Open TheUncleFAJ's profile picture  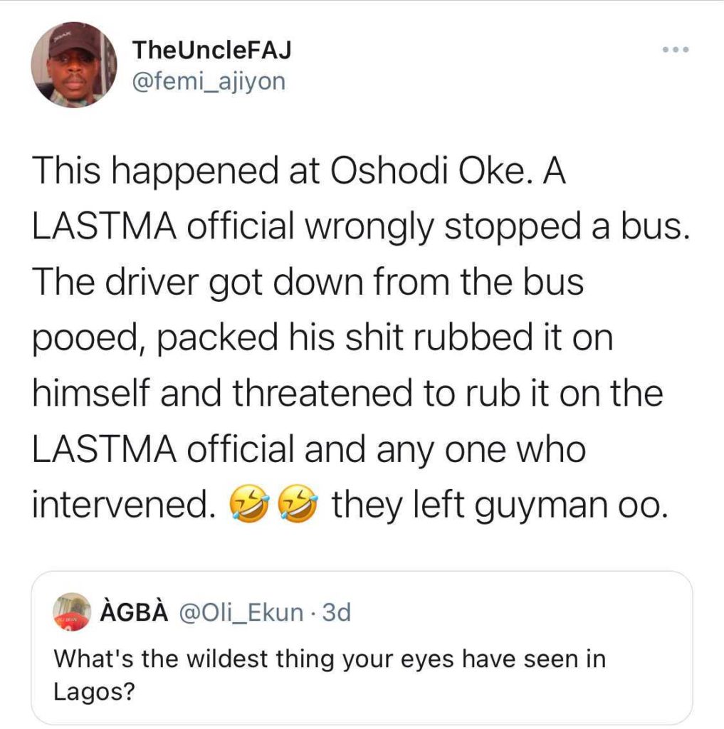tap(73, 65)
